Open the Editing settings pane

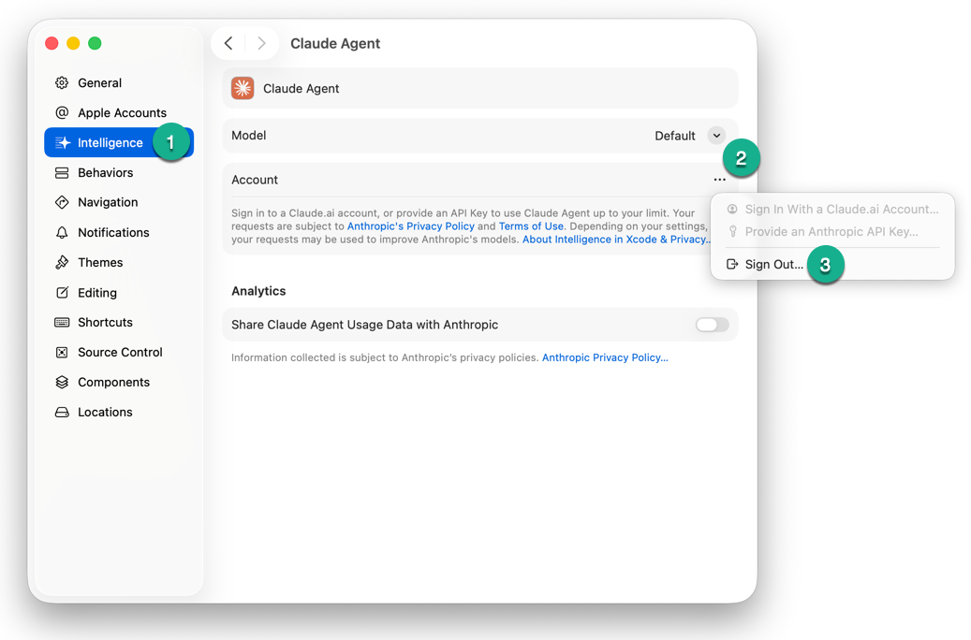(x=96, y=293)
